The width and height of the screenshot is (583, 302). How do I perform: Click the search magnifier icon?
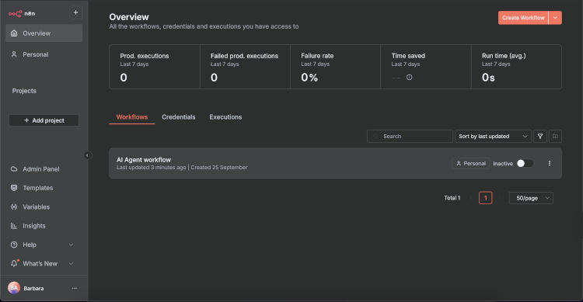[x=376, y=137]
